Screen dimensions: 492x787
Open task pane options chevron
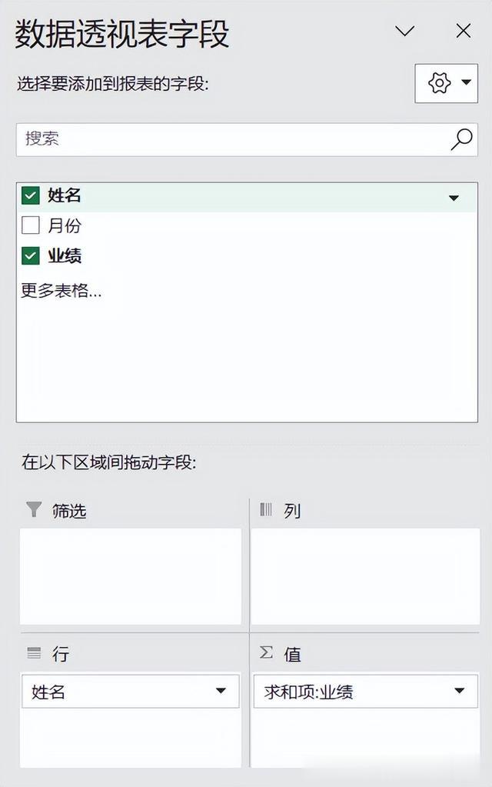tap(404, 31)
